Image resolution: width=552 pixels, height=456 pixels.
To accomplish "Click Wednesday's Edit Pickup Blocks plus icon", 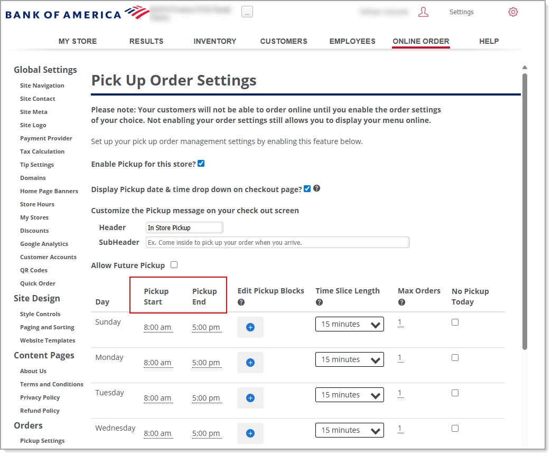I will [x=250, y=433].
